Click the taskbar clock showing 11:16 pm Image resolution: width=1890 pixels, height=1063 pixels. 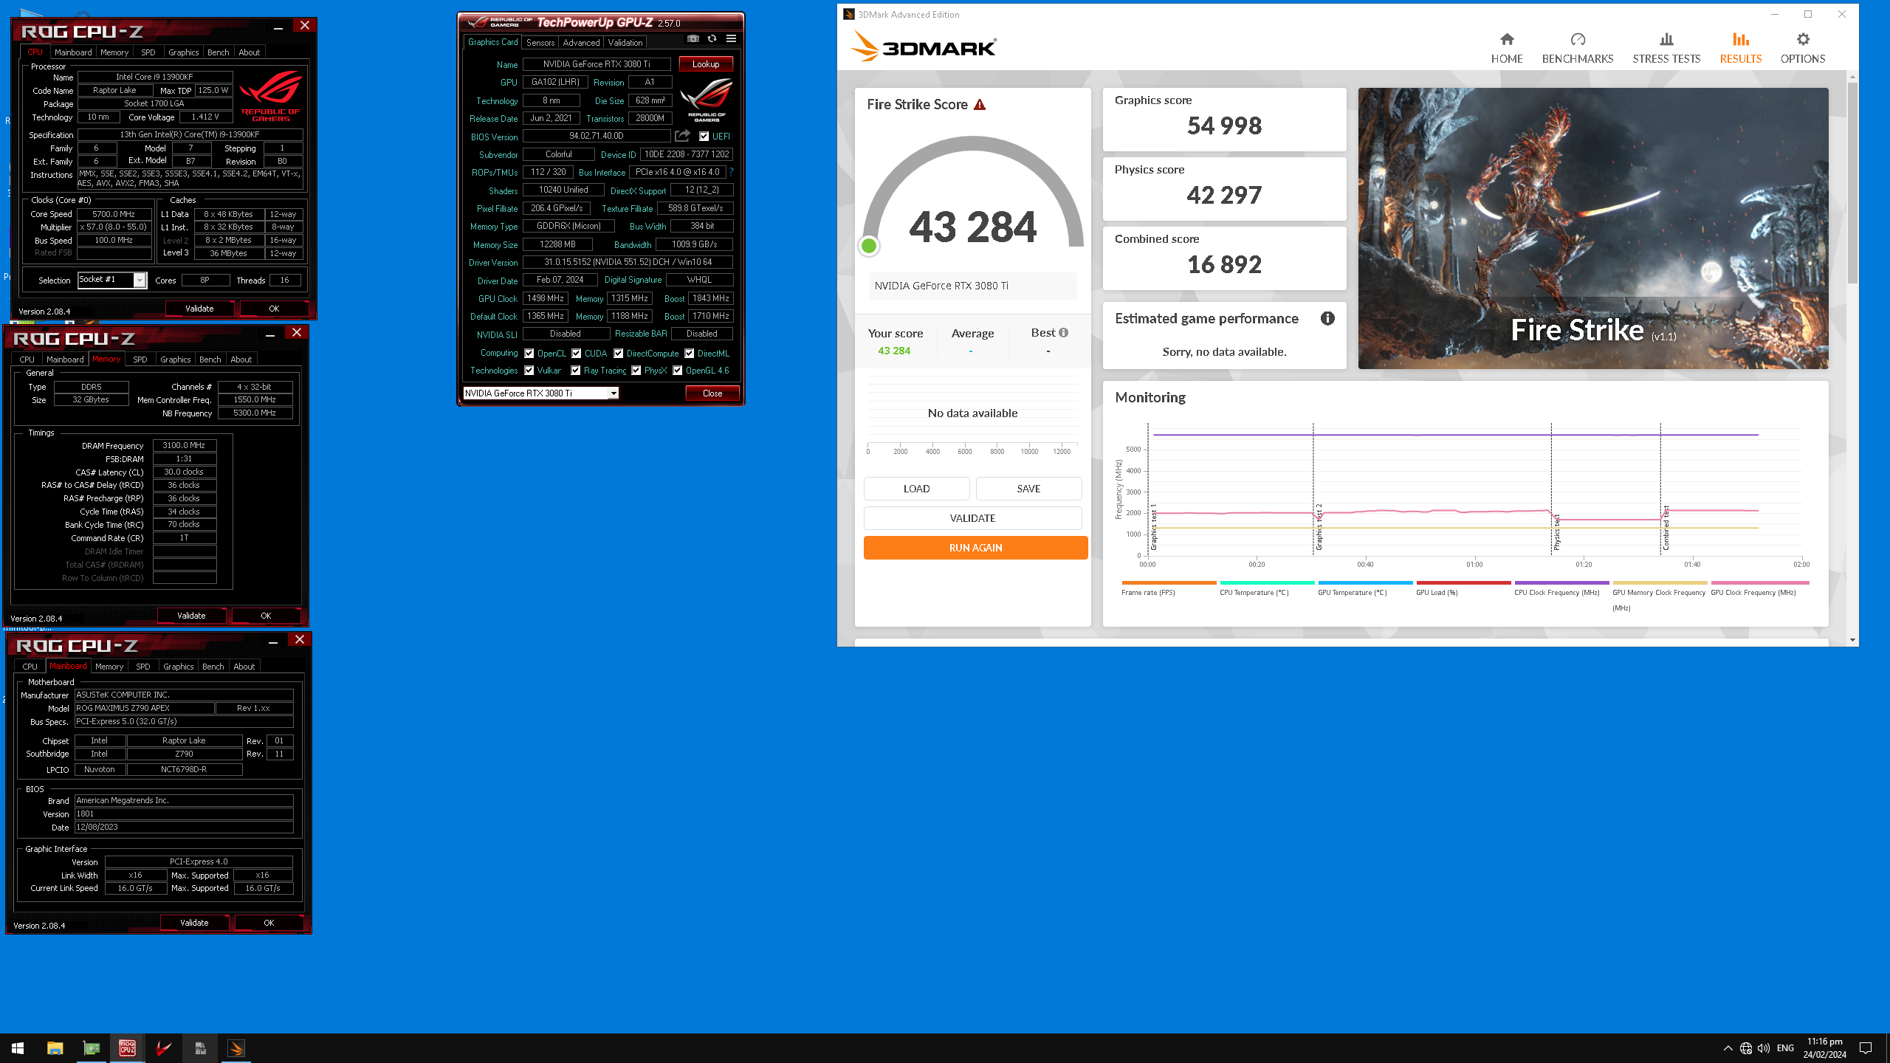point(1824,1048)
